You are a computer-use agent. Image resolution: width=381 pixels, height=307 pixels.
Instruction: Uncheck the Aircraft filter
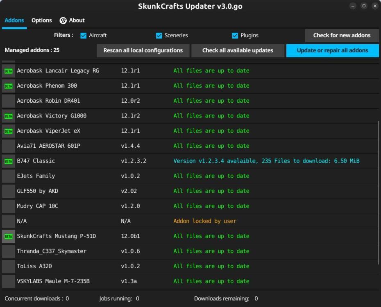(83, 36)
